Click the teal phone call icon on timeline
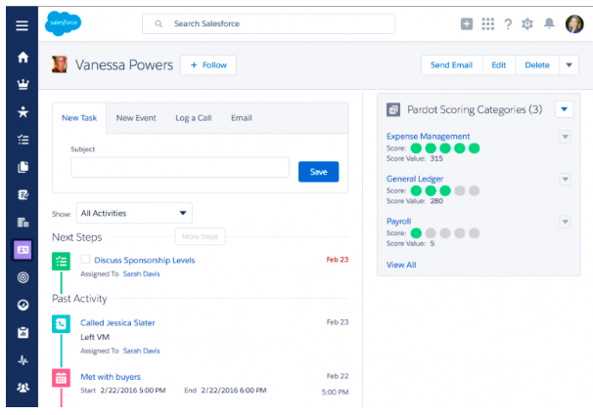The image size is (593, 415). pos(61,324)
